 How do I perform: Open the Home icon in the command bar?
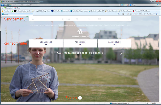[119, 14]
